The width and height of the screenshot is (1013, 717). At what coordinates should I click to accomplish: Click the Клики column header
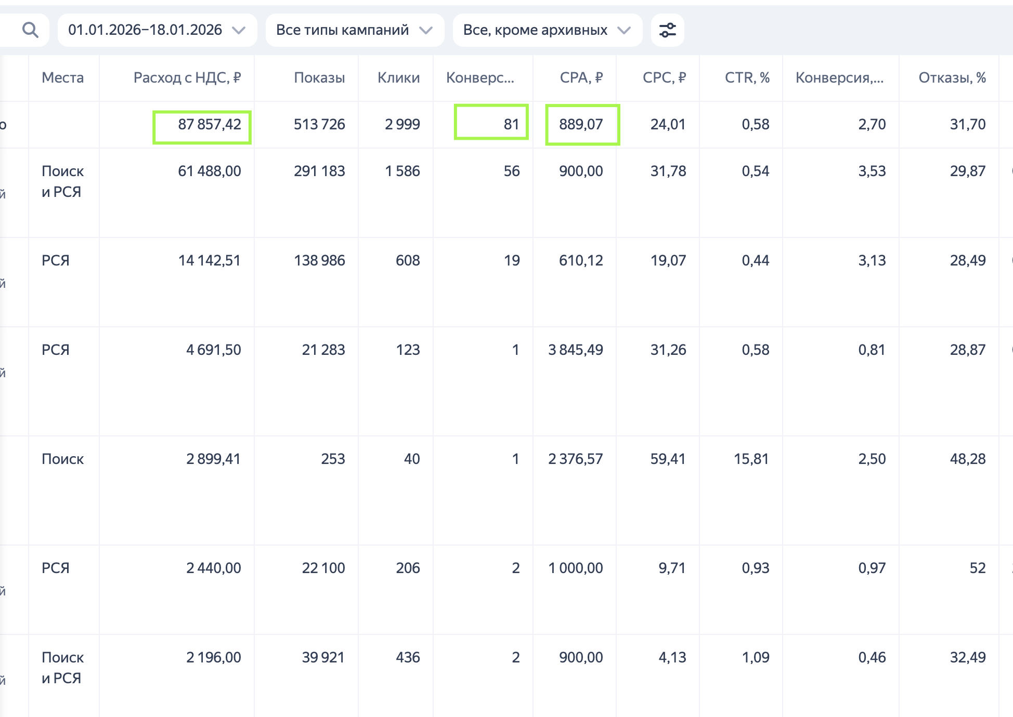coord(398,78)
